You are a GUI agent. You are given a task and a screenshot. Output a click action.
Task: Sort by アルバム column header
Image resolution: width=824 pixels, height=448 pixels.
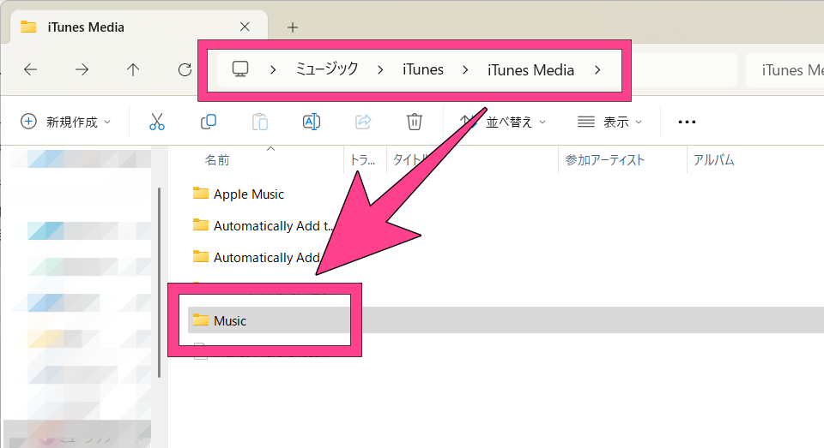(x=713, y=160)
